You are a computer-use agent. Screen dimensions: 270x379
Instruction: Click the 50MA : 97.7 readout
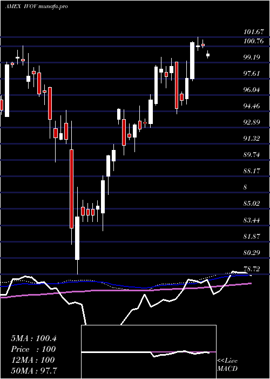click(34, 370)
